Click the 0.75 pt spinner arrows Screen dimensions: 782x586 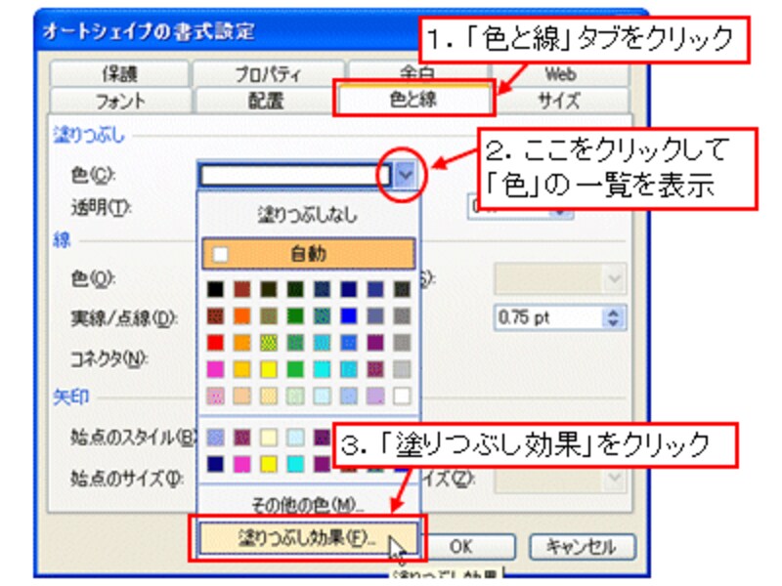[x=614, y=317]
